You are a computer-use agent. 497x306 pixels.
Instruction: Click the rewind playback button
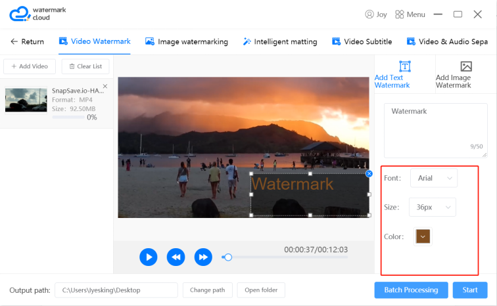[176, 257]
